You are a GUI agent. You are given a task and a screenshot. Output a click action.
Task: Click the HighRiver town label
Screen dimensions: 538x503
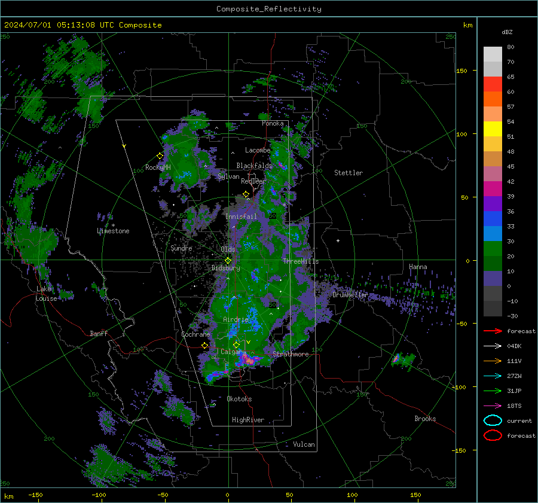click(x=248, y=420)
